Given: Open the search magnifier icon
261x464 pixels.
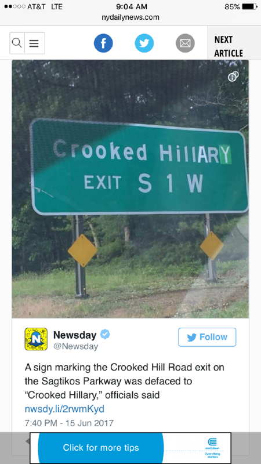Looking at the screenshot, I should [17, 43].
